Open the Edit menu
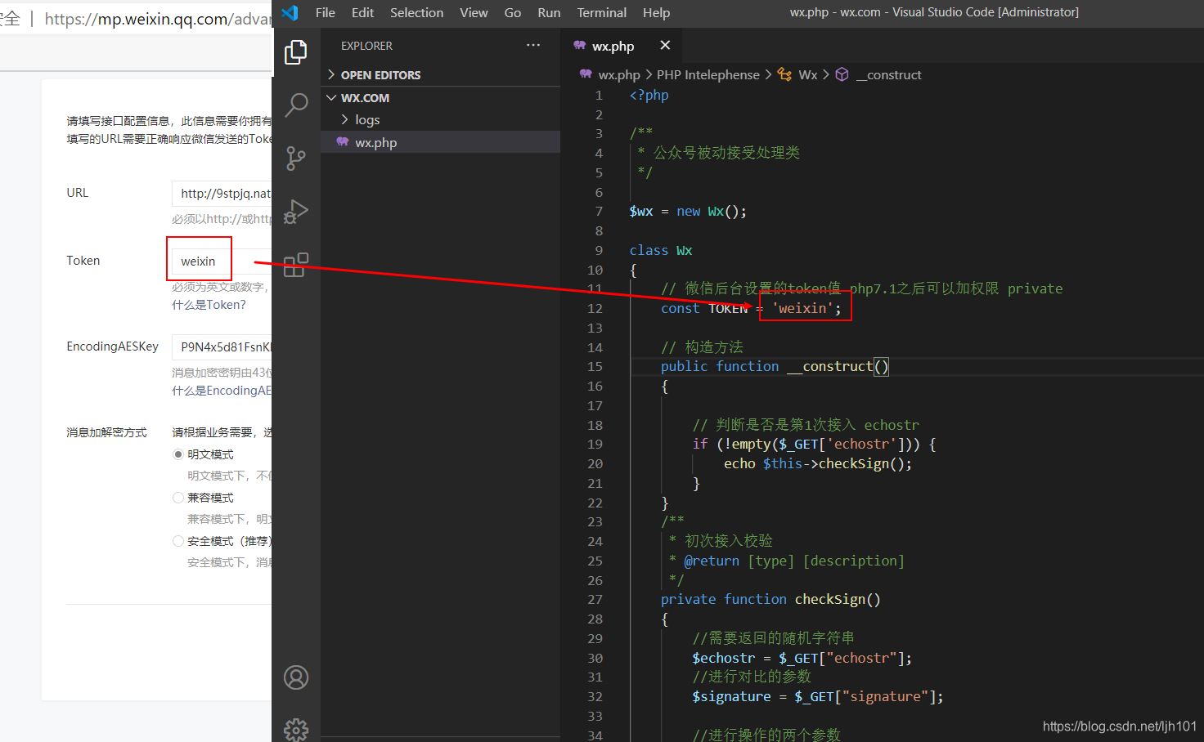 click(362, 12)
